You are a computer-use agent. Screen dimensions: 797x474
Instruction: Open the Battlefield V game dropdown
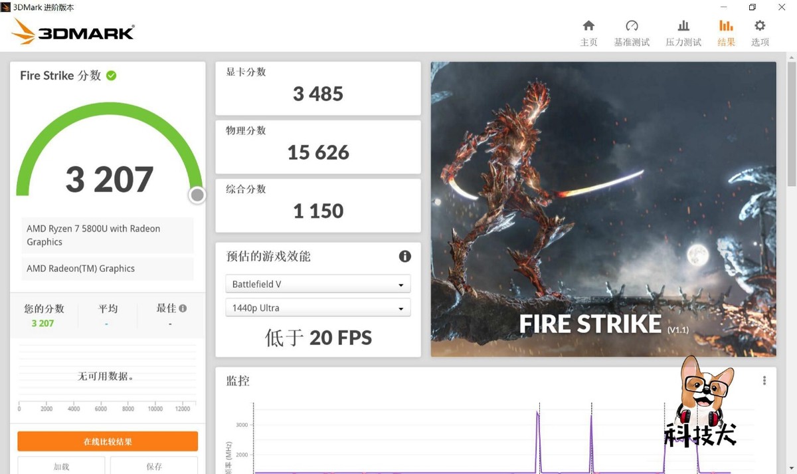pyautogui.click(x=318, y=284)
